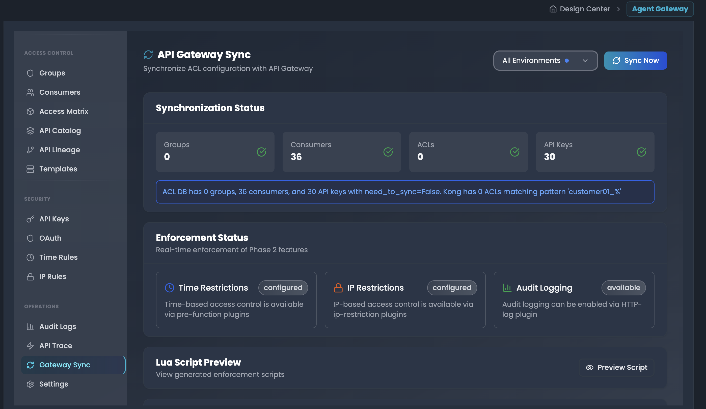Click the API Catalog layers icon

coord(30,131)
